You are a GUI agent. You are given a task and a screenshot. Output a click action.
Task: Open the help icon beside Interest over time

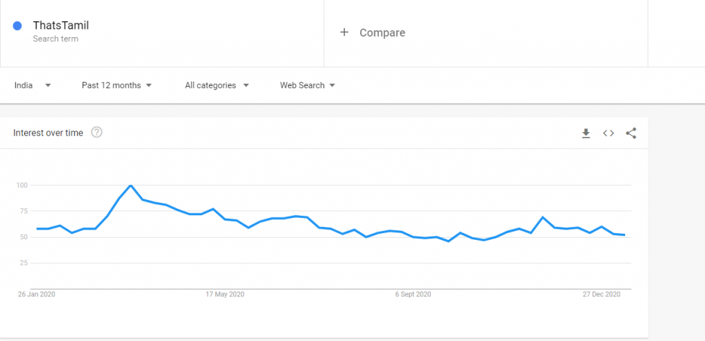point(96,133)
